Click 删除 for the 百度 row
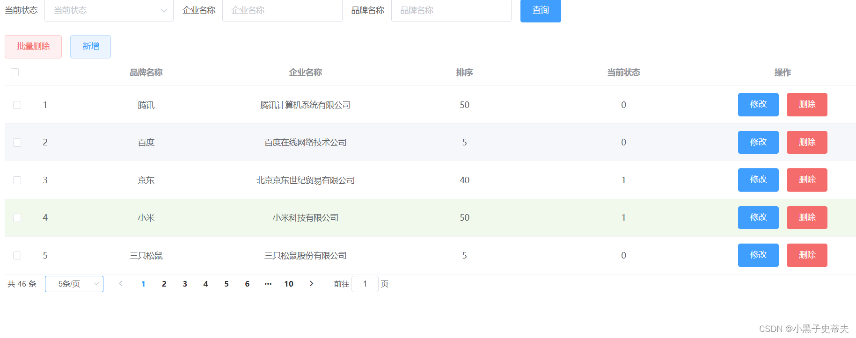 807,142
